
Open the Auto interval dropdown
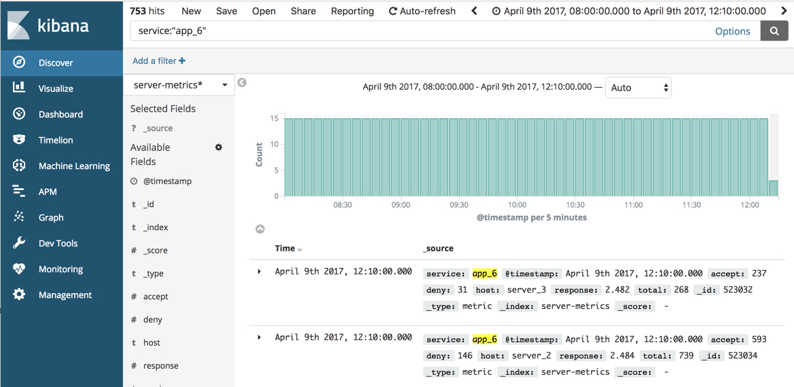(x=638, y=88)
